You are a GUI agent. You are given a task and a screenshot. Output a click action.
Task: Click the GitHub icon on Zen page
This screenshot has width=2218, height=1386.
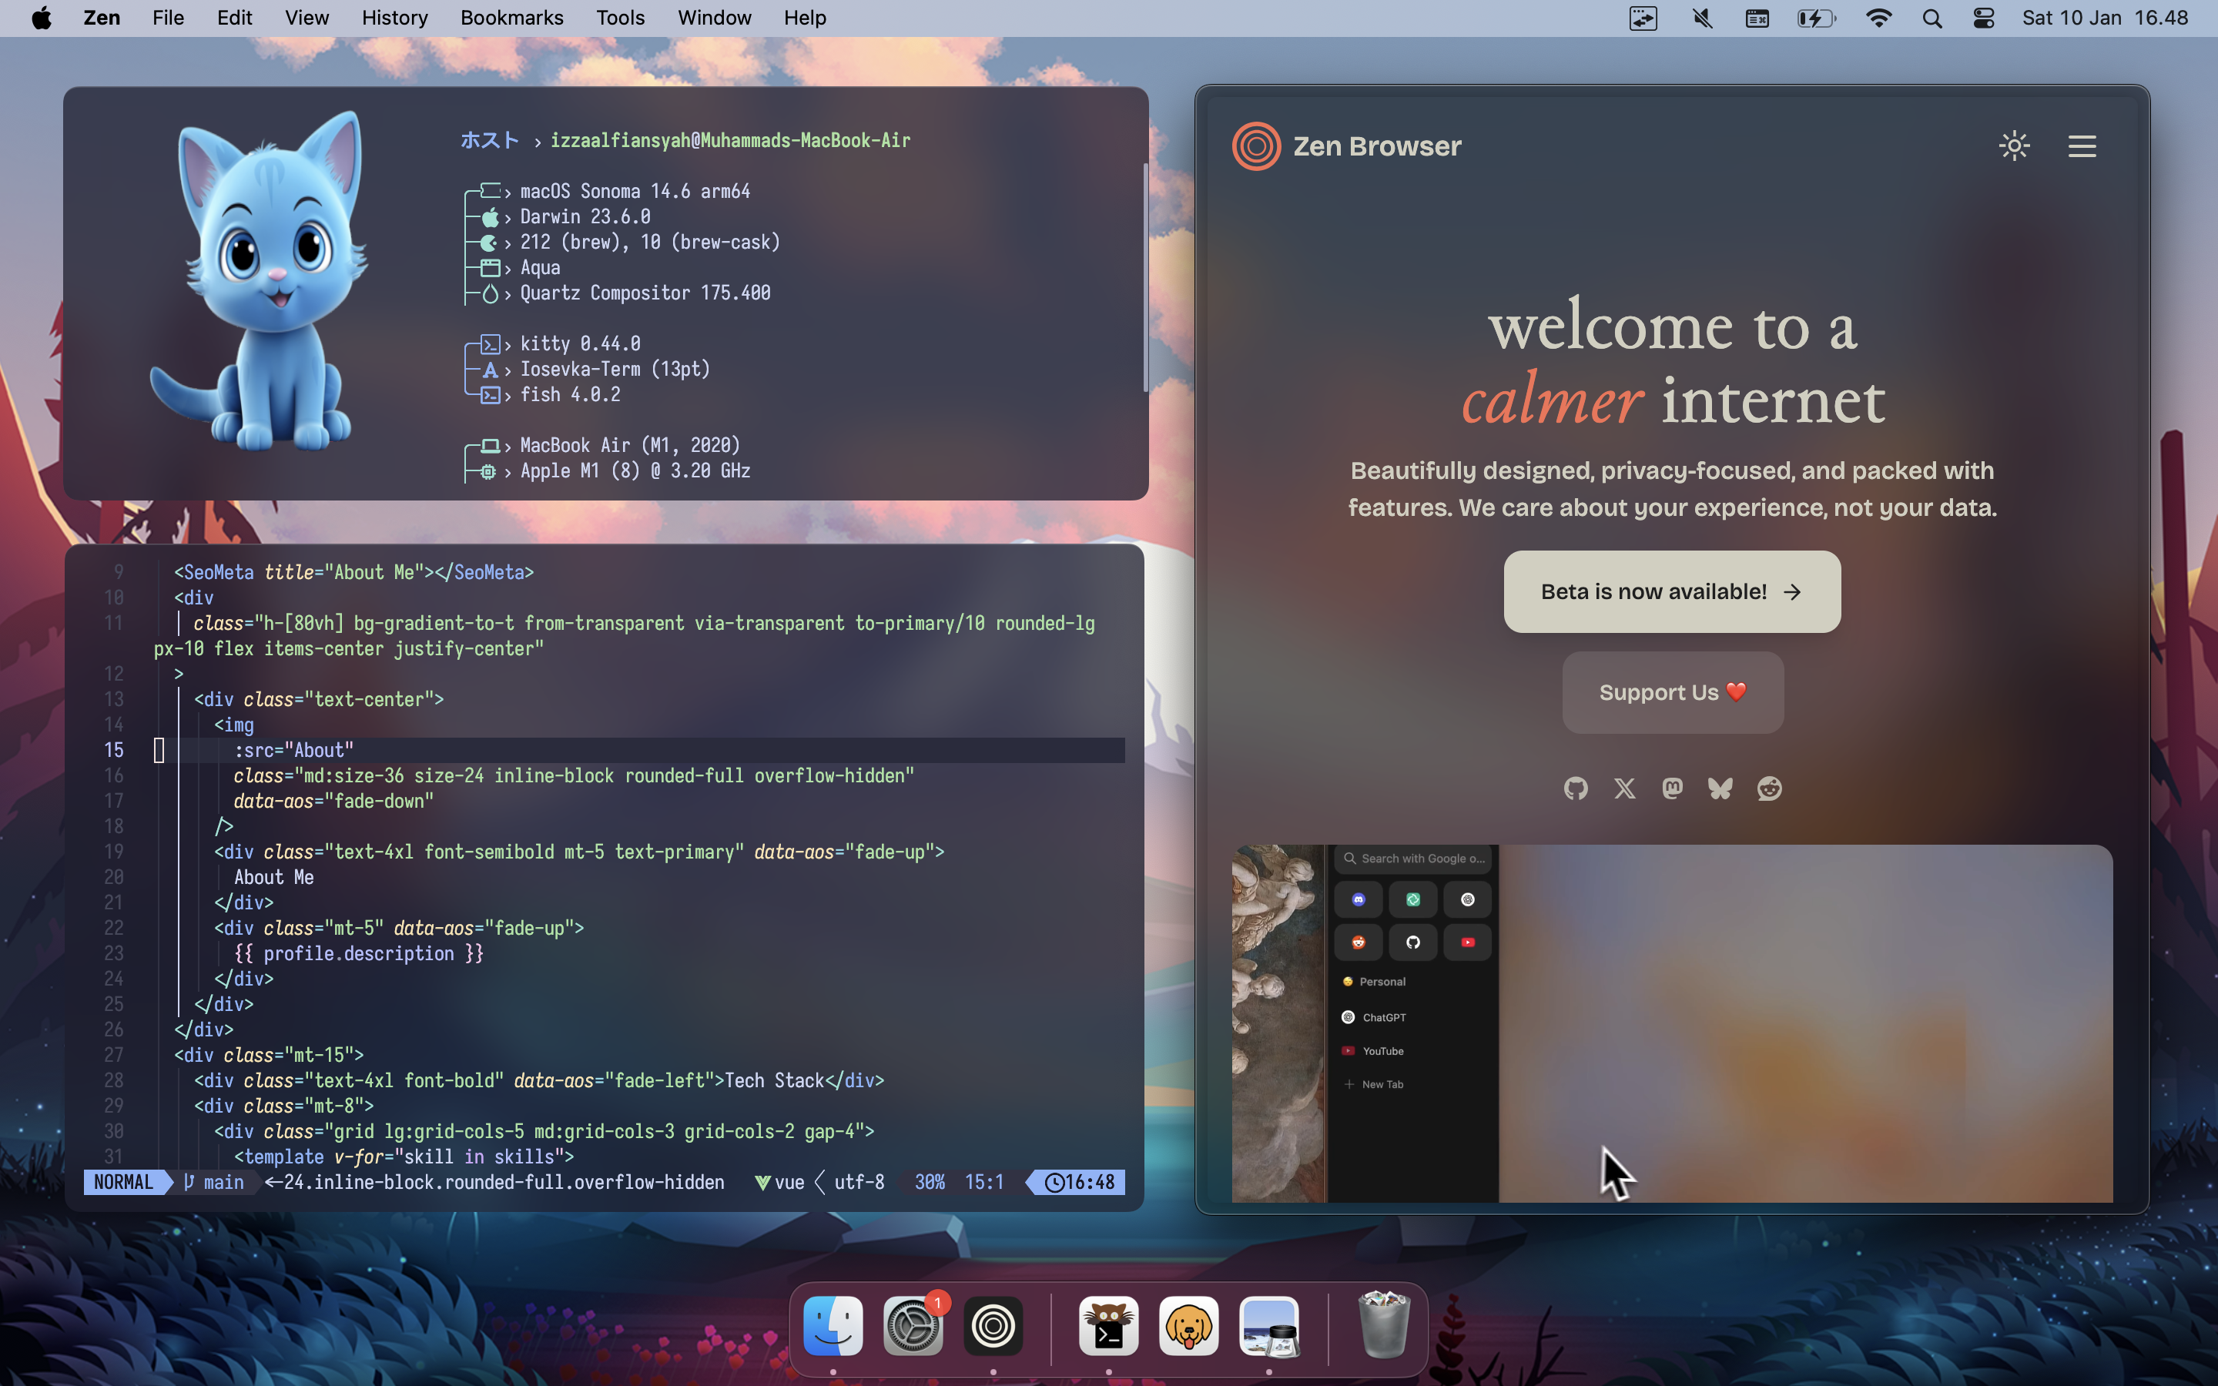[x=1576, y=788]
